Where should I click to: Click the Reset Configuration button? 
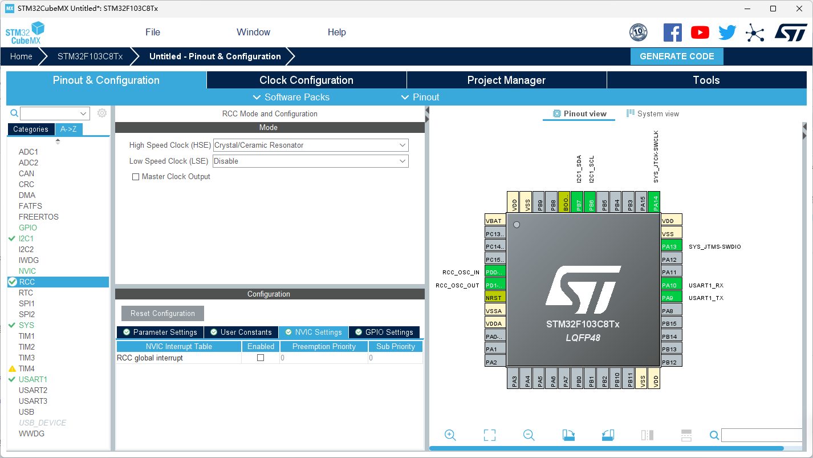[x=162, y=313]
